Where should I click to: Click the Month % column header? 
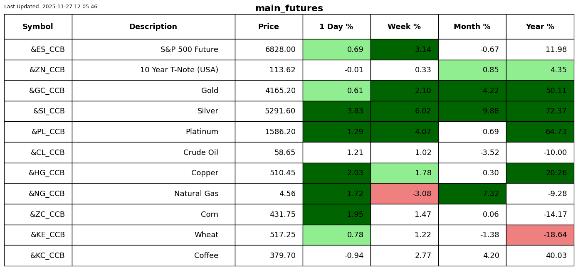472,27
